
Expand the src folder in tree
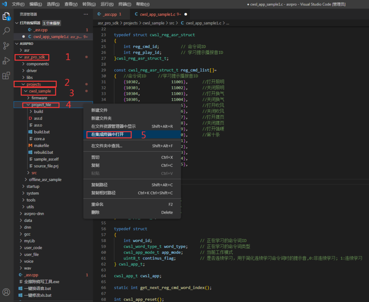[28, 173]
